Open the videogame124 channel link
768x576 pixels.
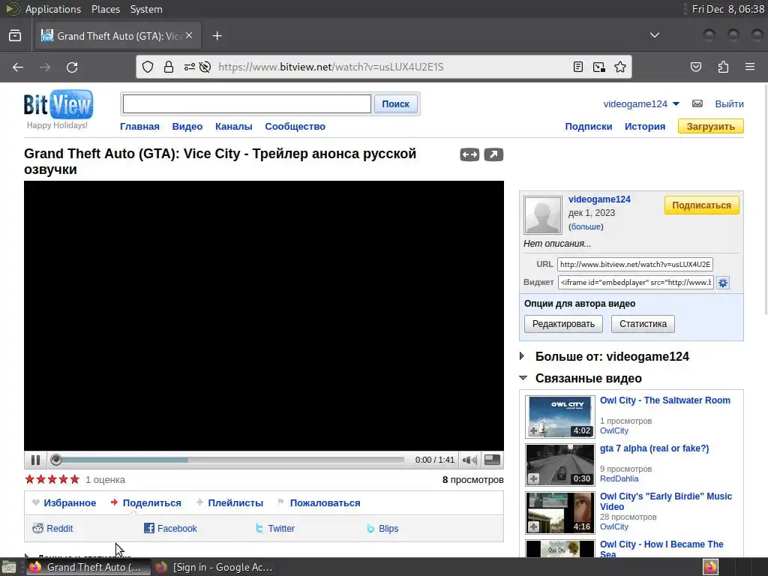(x=599, y=199)
